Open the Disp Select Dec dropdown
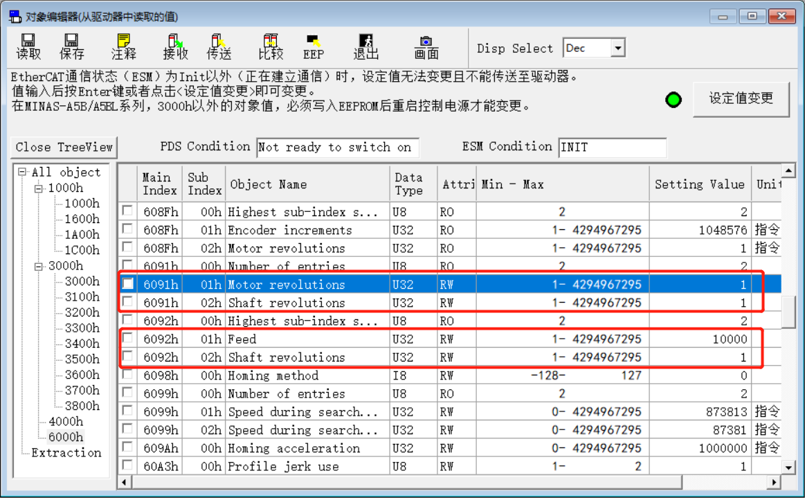805x498 pixels. coord(618,48)
